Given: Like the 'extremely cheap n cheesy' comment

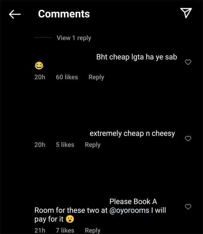Looking at the screenshot, I should (x=188, y=139).
